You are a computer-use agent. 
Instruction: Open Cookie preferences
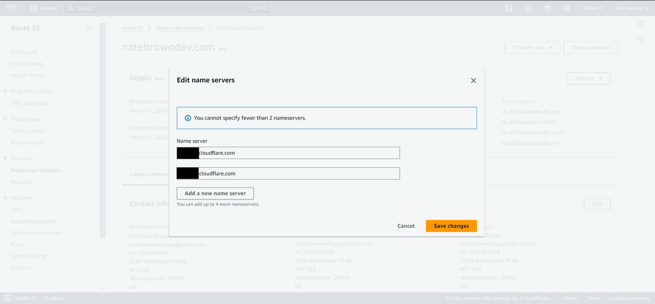pyautogui.click(x=629, y=298)
